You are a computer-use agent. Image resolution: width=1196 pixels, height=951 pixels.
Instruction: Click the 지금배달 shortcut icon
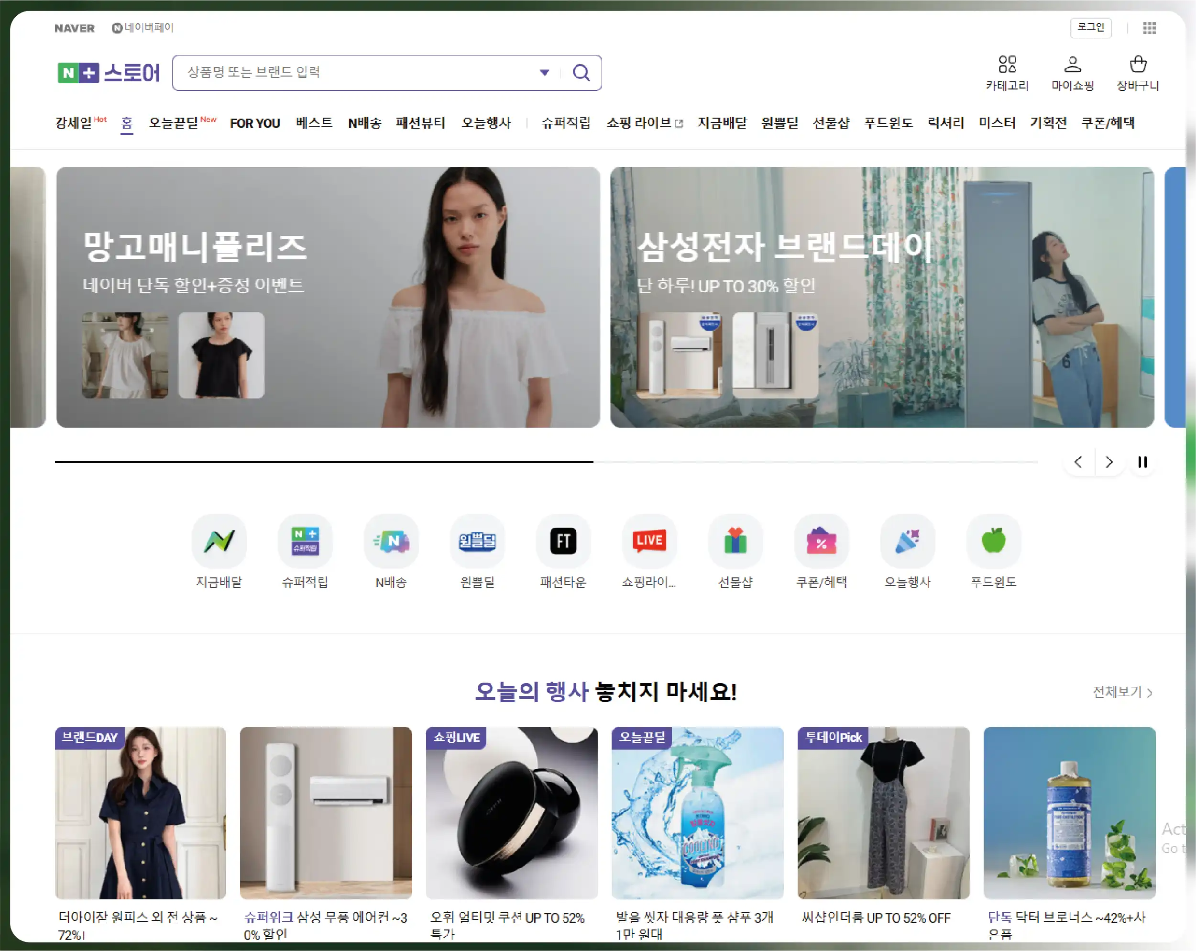pyautogui.click(x=219, y=541)
